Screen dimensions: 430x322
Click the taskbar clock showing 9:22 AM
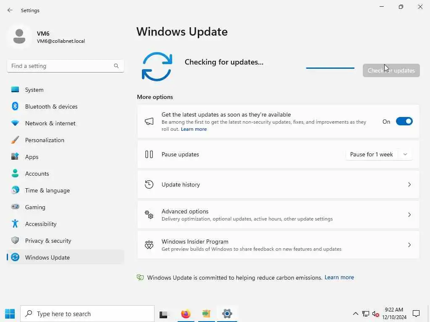[x=394, y=314]
